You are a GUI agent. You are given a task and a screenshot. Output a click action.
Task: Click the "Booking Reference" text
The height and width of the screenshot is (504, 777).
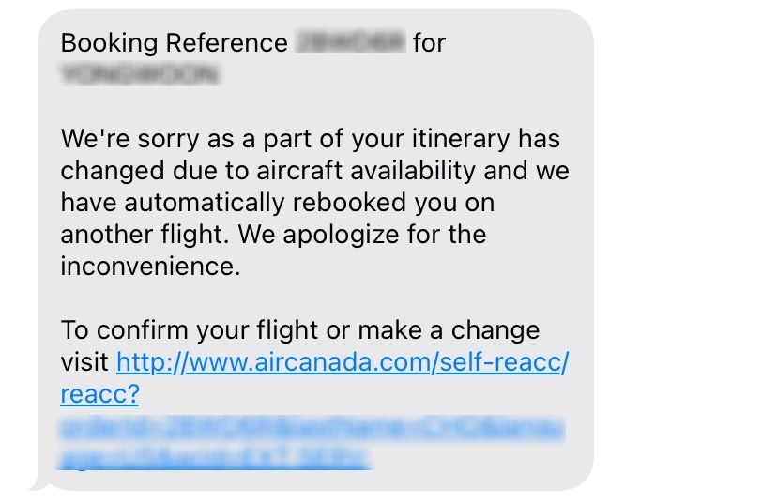pos(174,43)
